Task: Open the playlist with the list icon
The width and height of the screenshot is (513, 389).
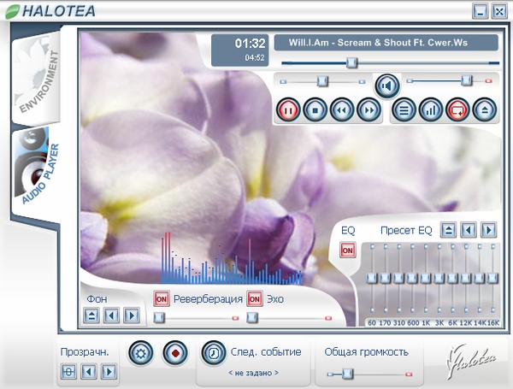Action: 404,109
